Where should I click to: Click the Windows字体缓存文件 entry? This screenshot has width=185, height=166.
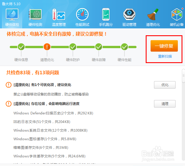pos(49,156)
